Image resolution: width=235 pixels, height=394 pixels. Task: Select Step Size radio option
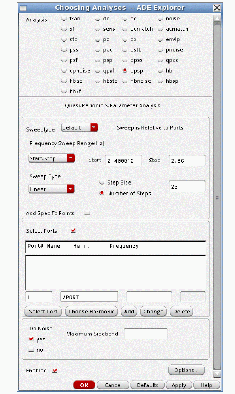point(101,183)
